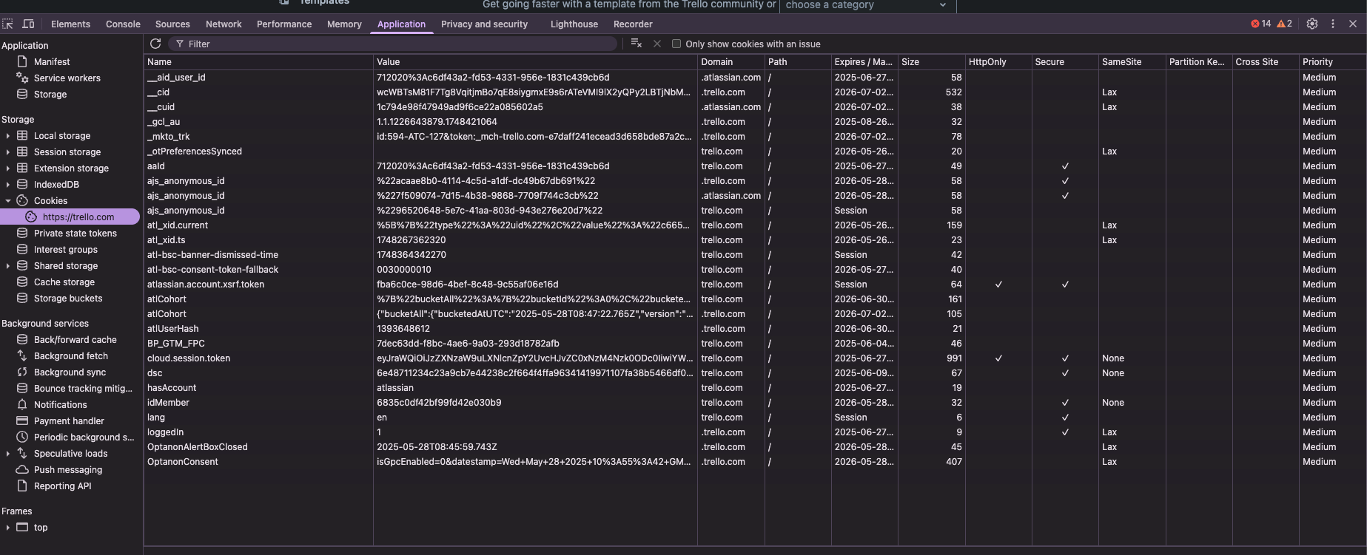This screenshot has width=1367, height=555.
Task: Enable only show cookies with an issue
Action: pyautogui.click(x=676, y=44)
